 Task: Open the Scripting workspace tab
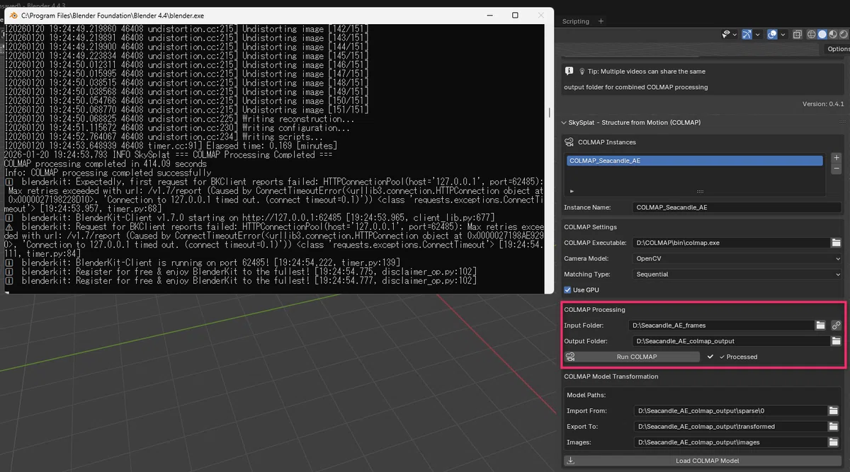575,21
